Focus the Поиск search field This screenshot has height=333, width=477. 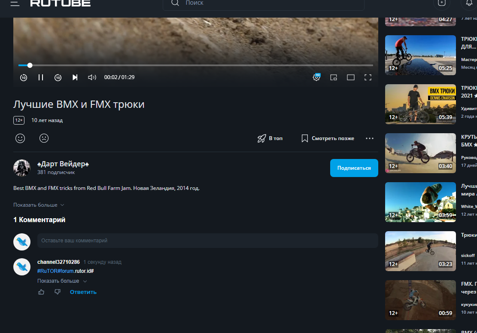pyautogui.click(x=264, y=3)
